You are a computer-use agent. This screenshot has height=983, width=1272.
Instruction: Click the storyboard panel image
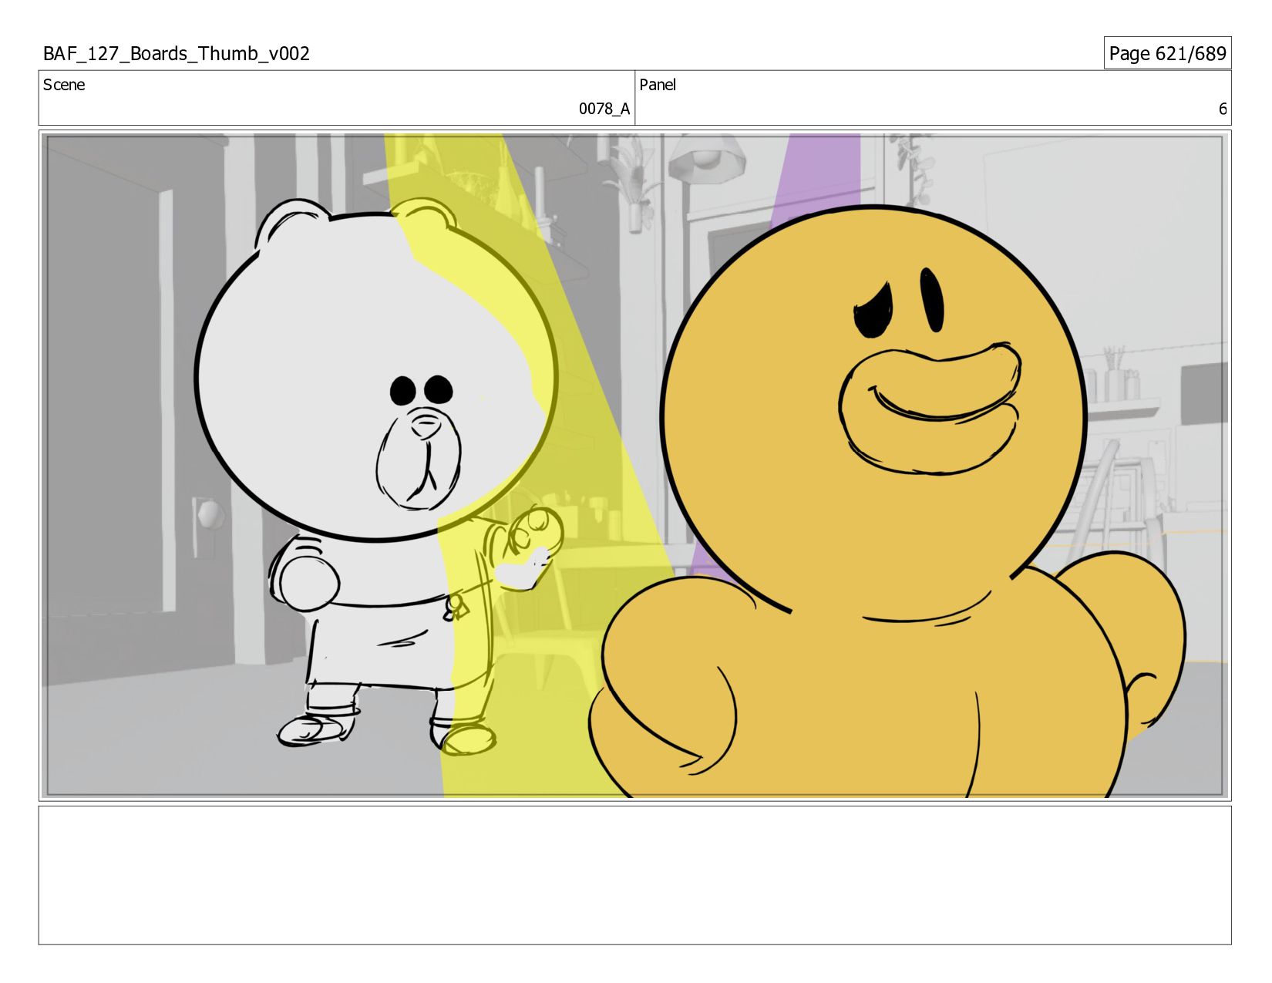pyautogui.click(x=635, y=466)
